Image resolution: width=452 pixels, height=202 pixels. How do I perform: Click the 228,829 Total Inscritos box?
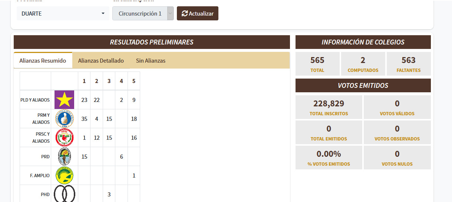(329, 107)
